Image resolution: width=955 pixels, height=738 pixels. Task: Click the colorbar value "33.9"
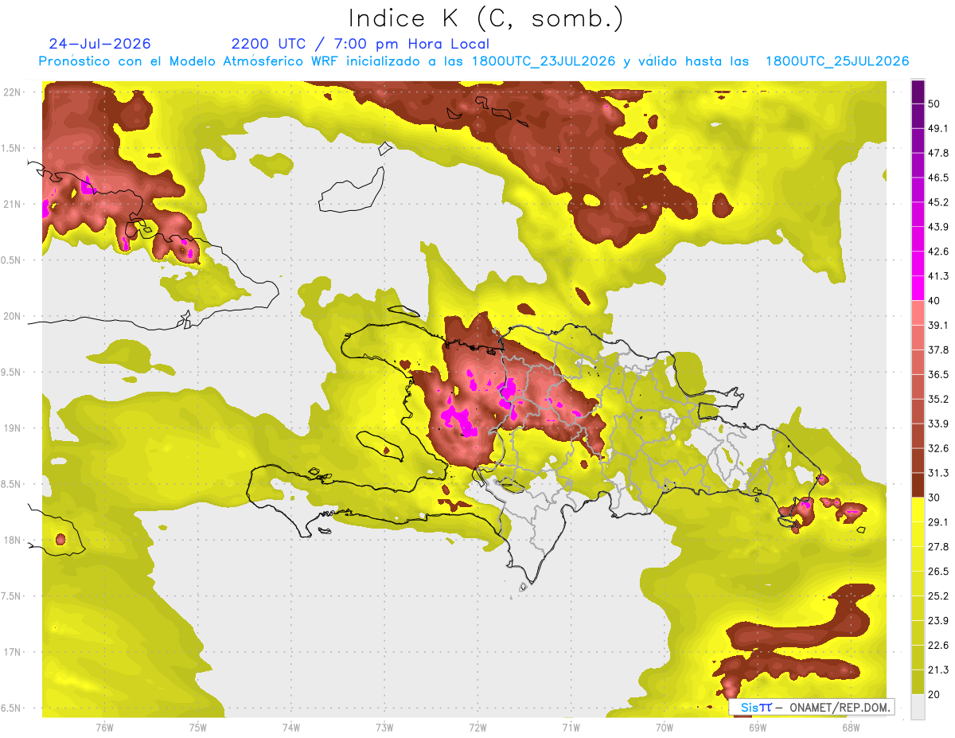tap(938, 423)
